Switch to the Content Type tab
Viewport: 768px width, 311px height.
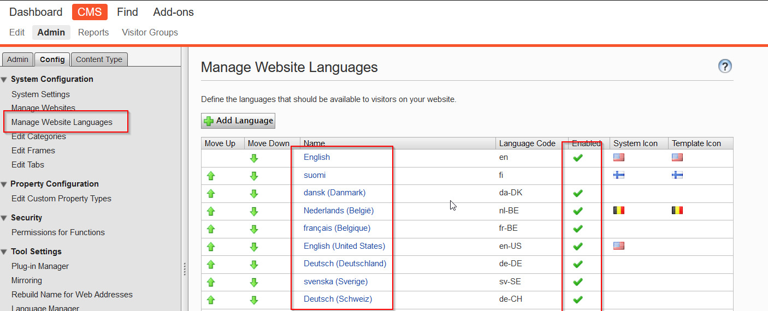[99, 59]
